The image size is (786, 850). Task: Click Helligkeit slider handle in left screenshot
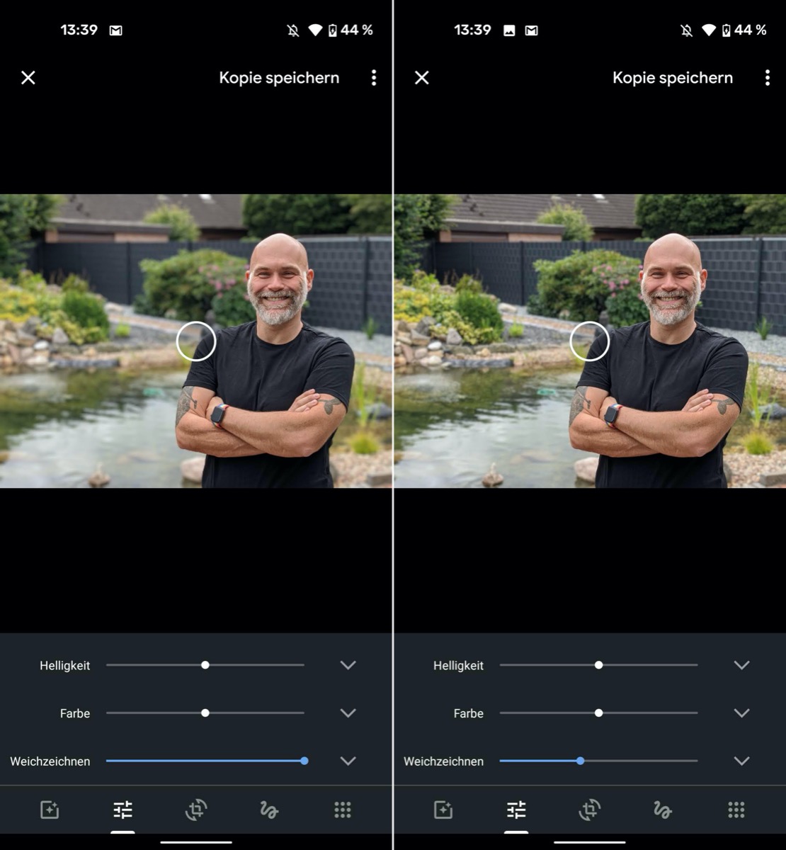coord(205,665)
